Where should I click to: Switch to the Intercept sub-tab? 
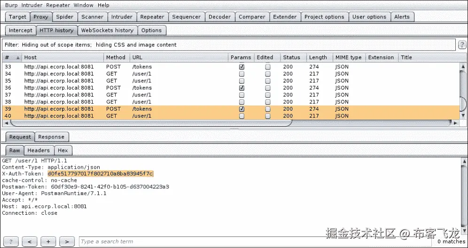(21, 30)
